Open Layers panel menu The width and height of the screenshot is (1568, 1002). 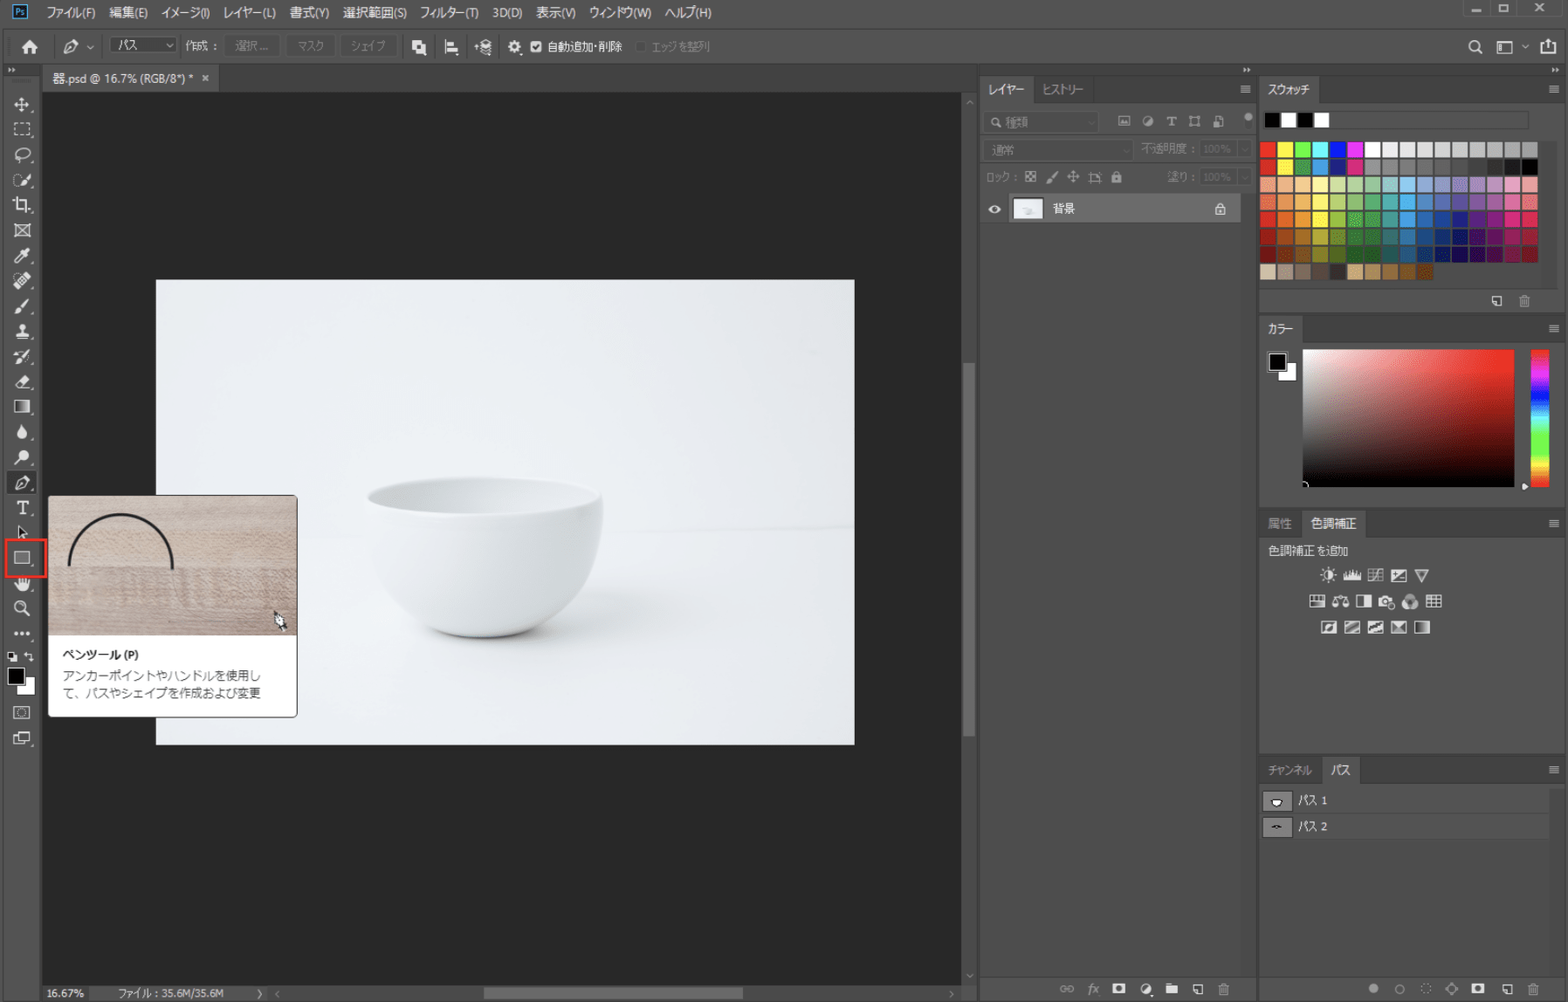click(x=1245, y=89)
